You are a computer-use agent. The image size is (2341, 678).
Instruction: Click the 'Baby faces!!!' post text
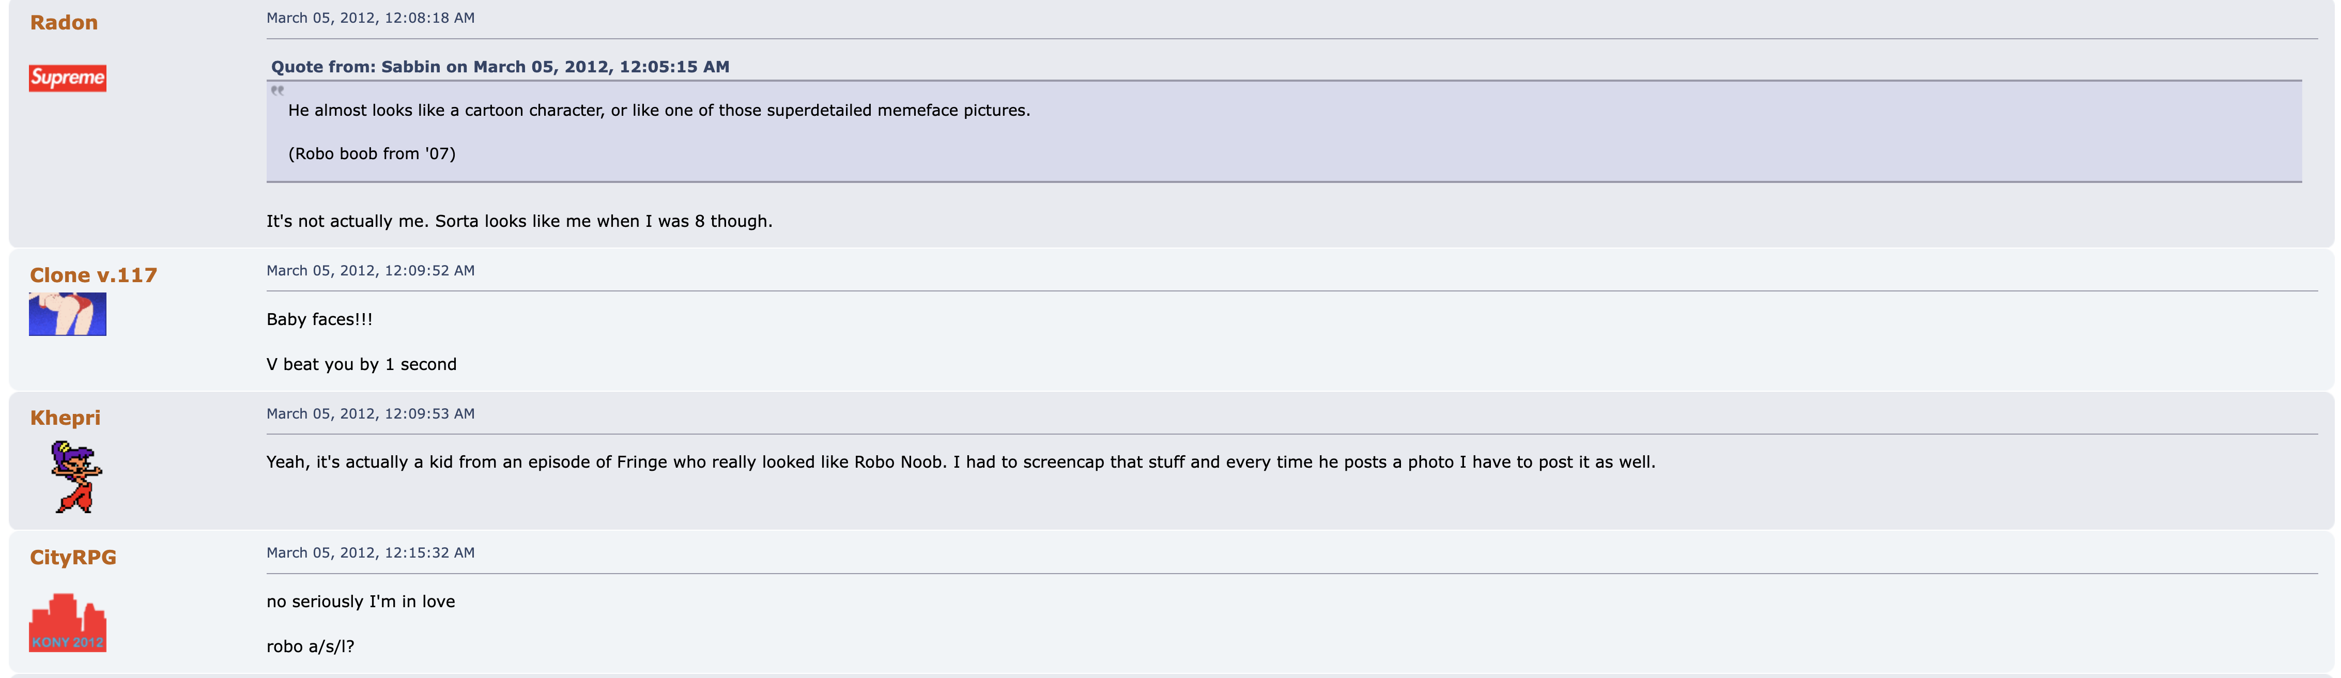pyautogui.click(x=319, y=319)
